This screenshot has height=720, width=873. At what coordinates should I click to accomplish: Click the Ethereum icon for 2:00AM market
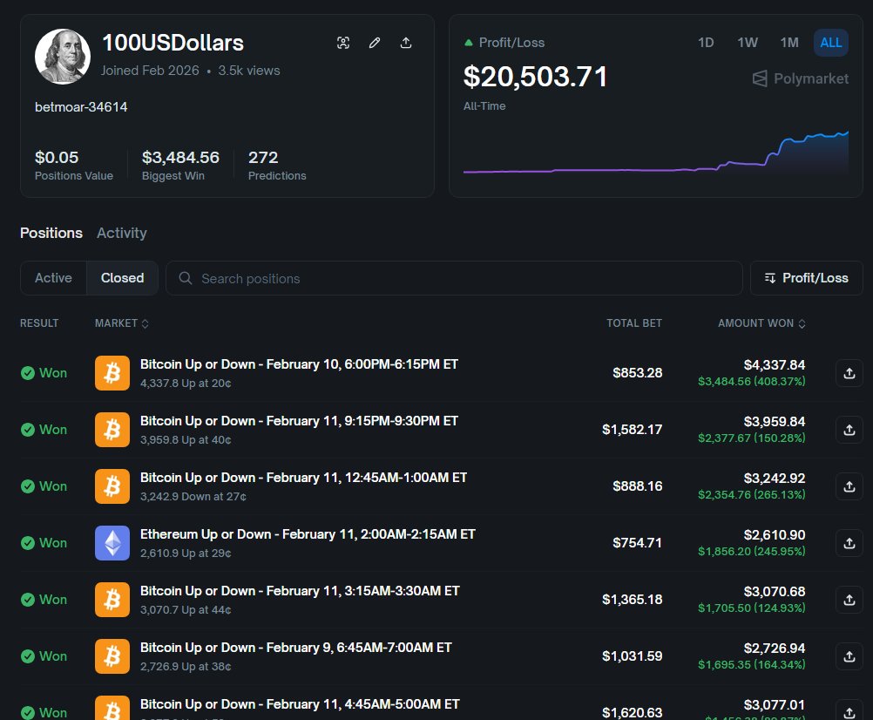[112, 543]
